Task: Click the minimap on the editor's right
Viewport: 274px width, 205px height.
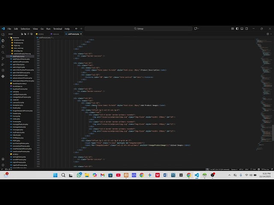Action: 263,94
